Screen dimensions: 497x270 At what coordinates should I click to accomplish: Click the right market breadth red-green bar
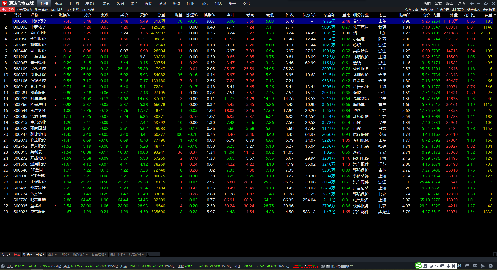click(312, 266)
